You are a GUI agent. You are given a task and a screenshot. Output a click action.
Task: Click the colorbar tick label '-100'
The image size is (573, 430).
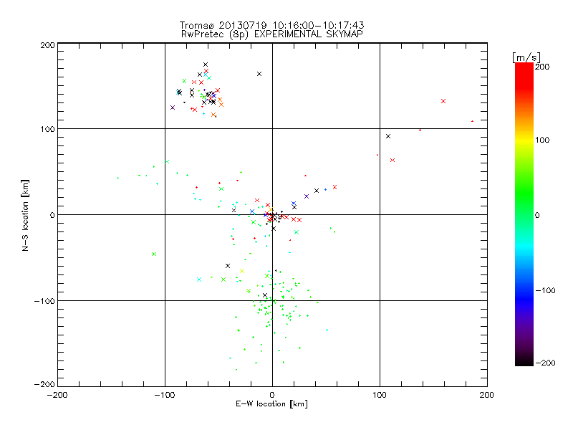click(545, 290)
